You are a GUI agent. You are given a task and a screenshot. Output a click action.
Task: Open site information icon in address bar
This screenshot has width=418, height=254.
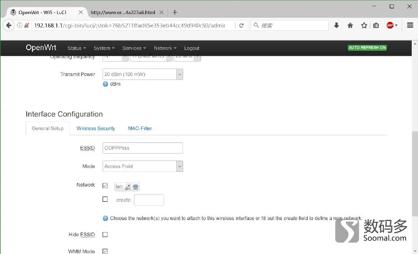[19, 26]
